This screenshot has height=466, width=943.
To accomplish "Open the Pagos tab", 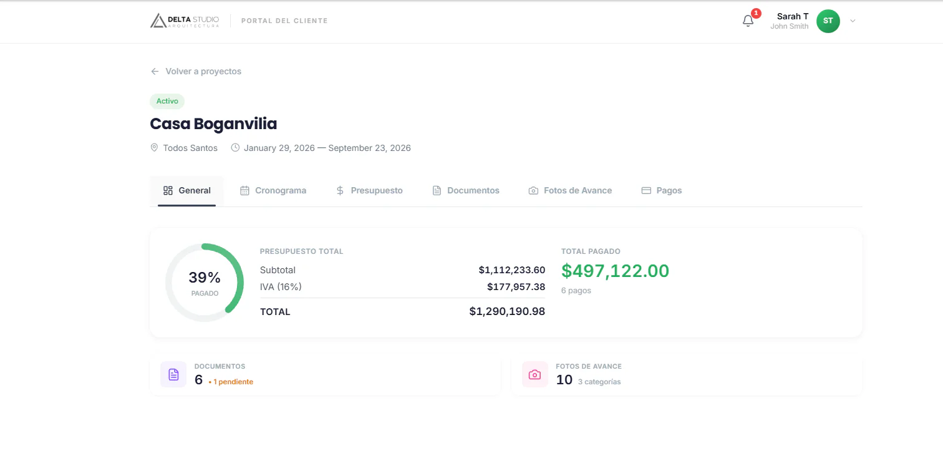I will [662, 191].
